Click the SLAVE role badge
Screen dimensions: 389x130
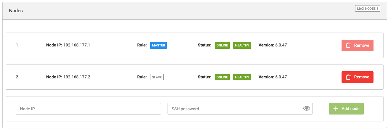coord(157,77)
